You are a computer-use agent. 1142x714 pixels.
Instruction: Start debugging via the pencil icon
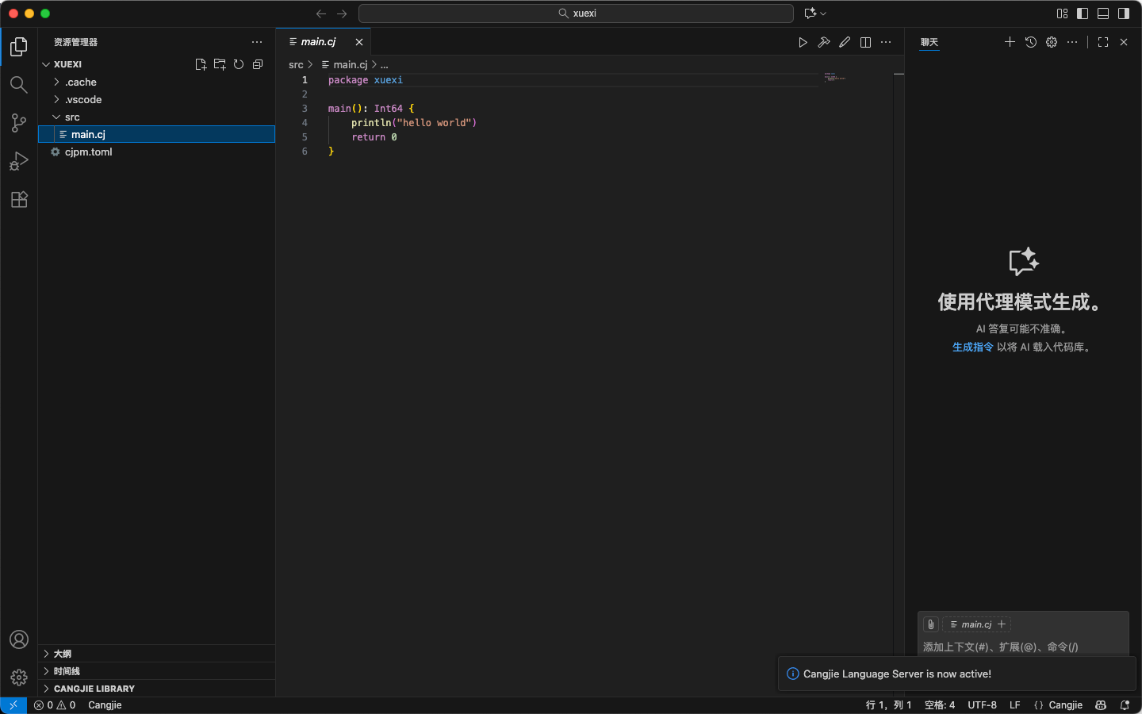[844, 42]
